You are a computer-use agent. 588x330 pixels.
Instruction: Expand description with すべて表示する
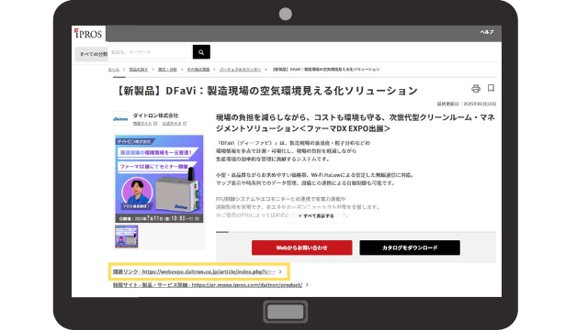tap(316, 216)
